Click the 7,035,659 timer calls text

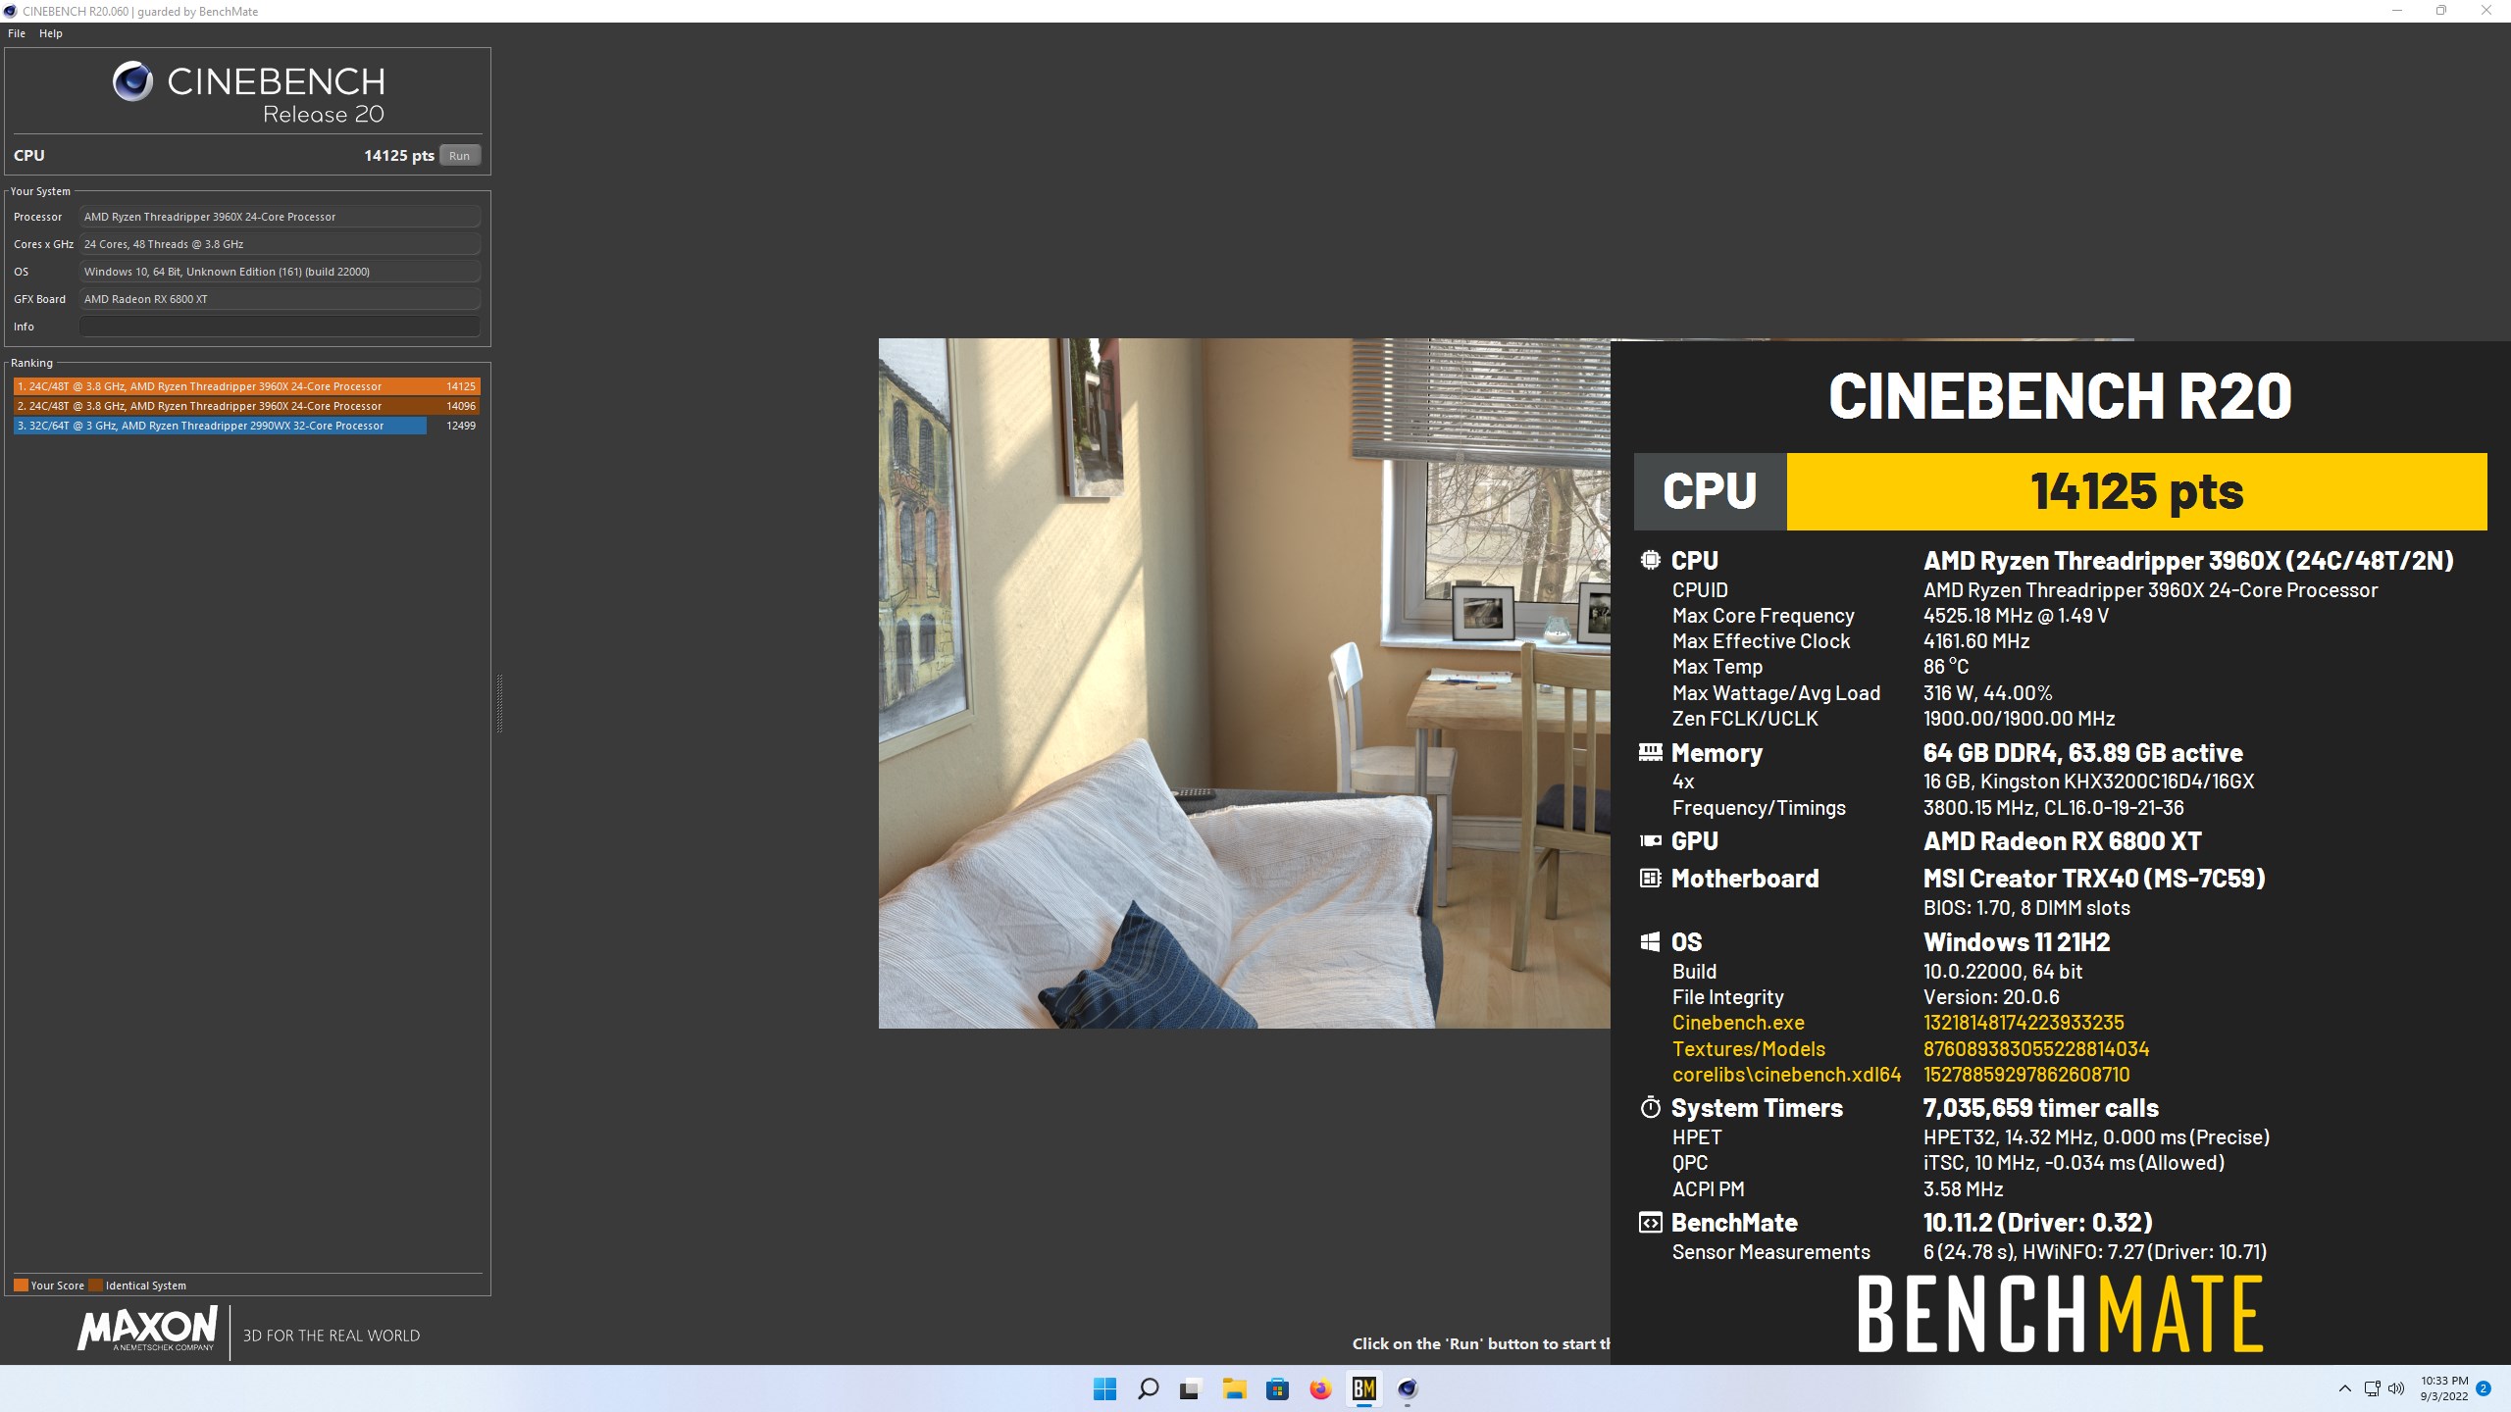pyautogui.click(x=2040, y=1108)
